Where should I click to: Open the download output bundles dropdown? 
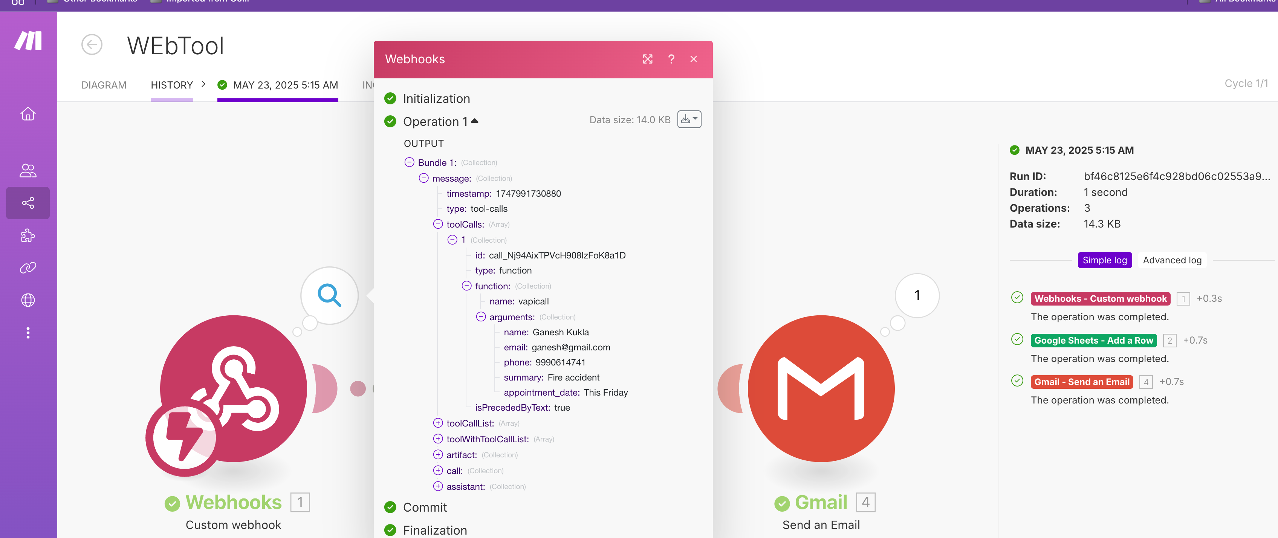click(689, 119)
